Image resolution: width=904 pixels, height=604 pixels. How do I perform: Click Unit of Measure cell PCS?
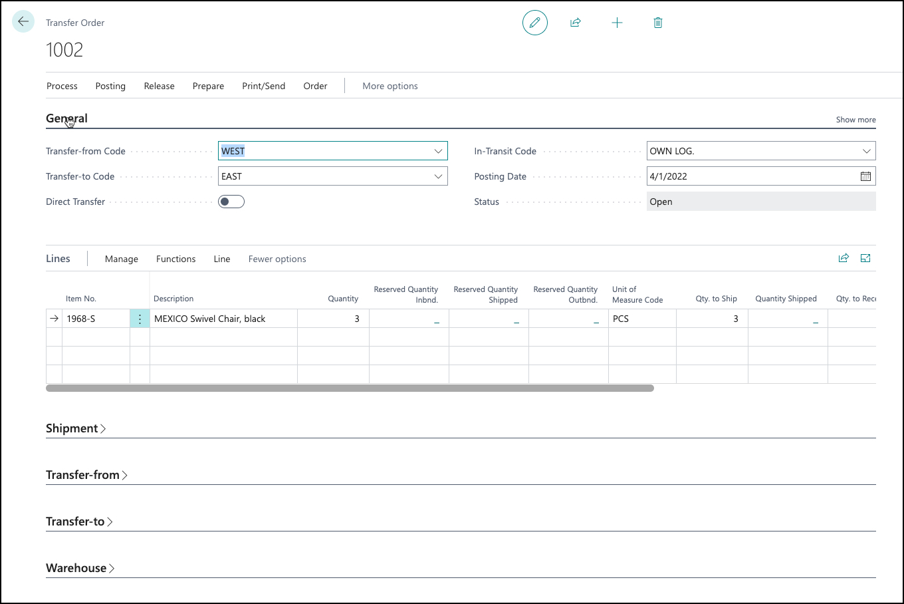click(643, 319)
